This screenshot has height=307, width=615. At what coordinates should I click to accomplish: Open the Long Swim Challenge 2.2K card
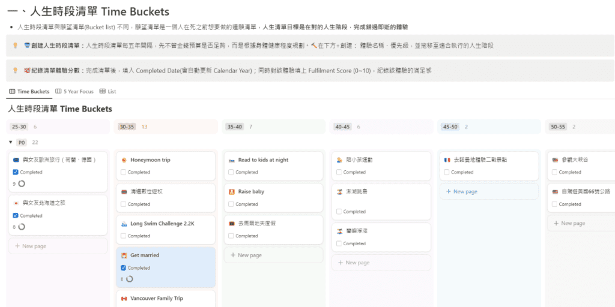click(x=162, y=224)
